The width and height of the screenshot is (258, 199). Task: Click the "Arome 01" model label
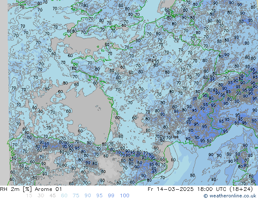click(48, 189)
